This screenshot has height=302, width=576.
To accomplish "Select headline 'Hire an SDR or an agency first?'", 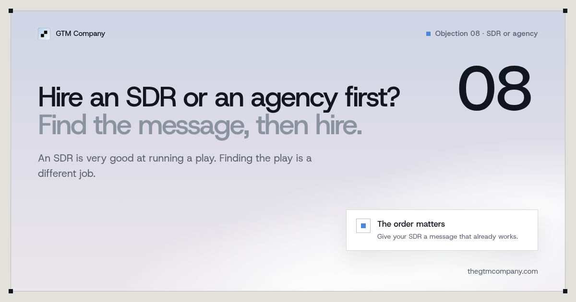I will click(x=219, y=97).
